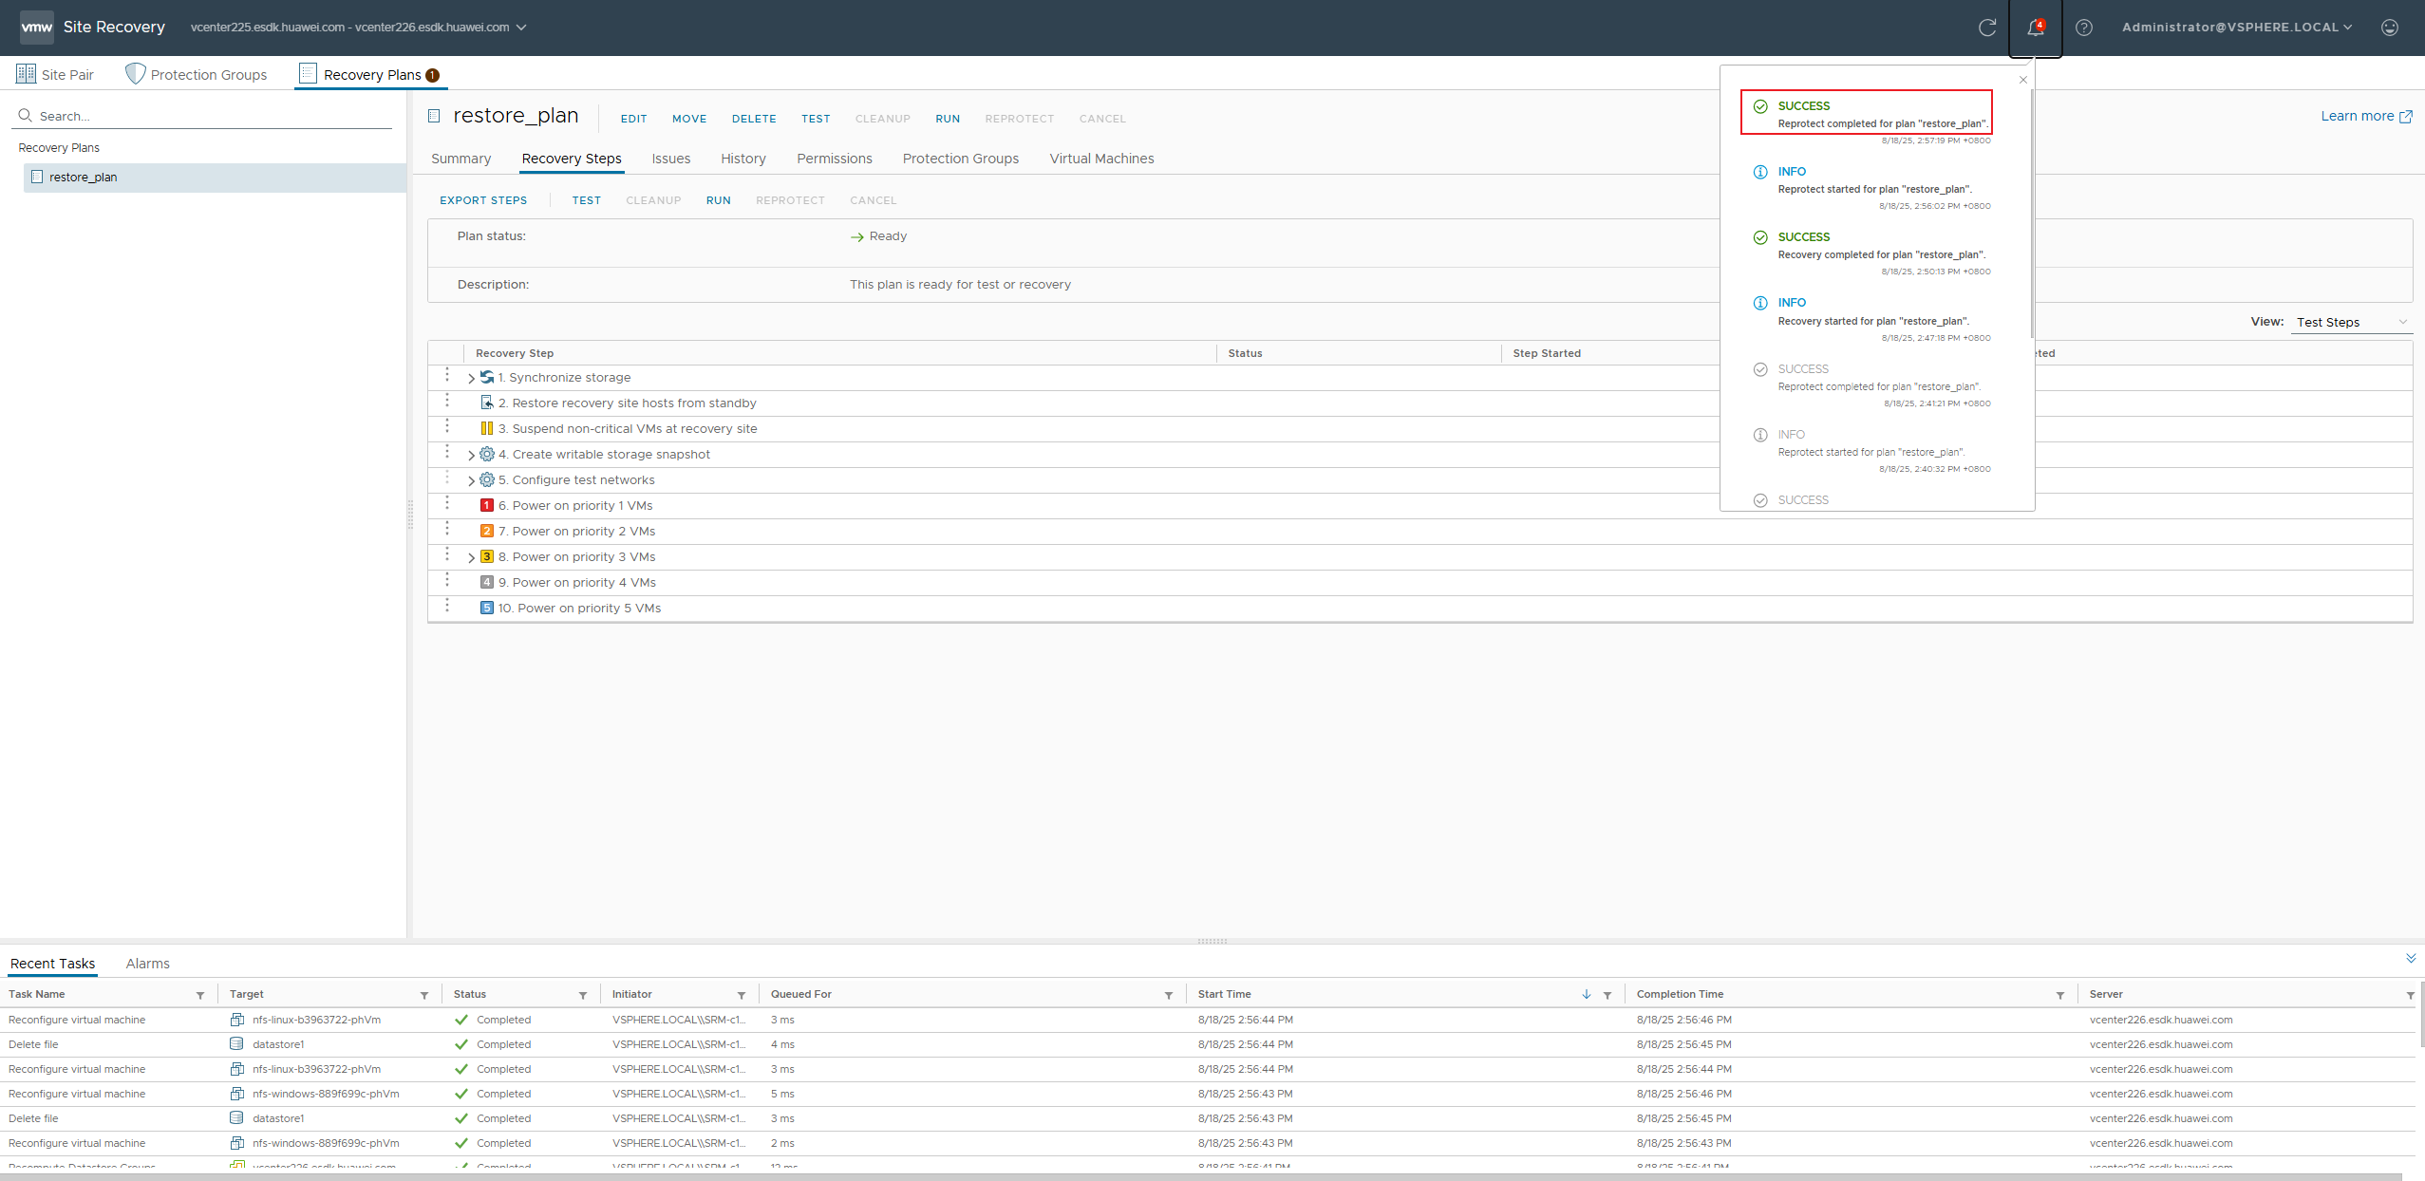The image size is (2425, 1181).
Task: Click the Protection Groups shield icon
Action: coord(136,74)
